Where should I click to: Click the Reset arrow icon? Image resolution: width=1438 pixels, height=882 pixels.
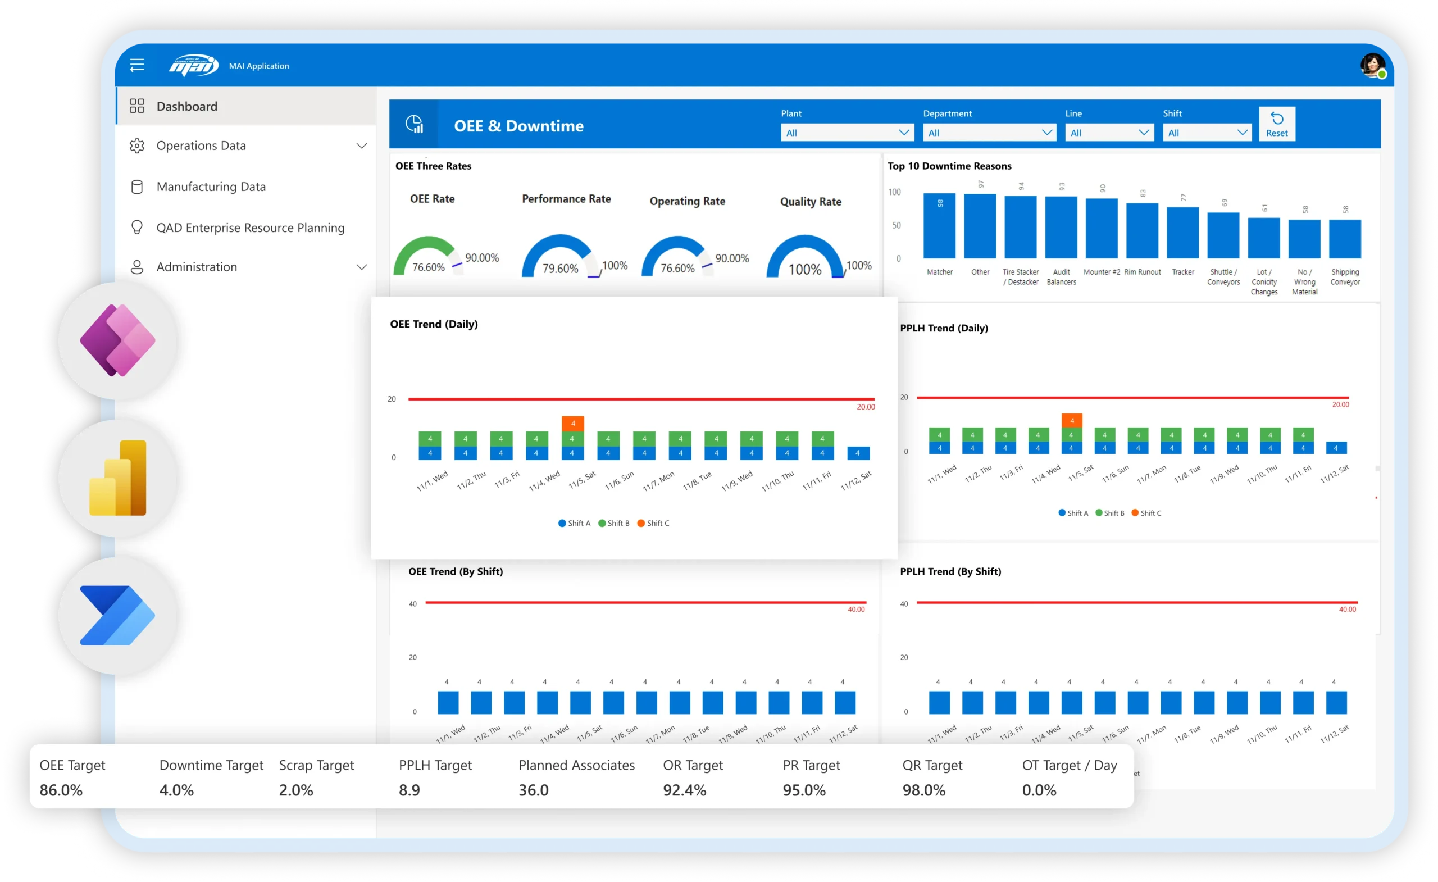(x=1277, y=119)
